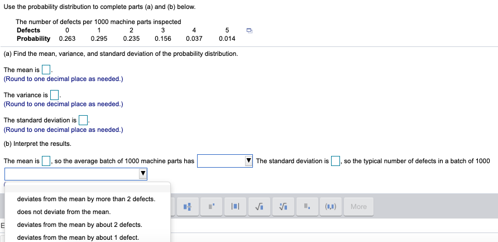
Task: Choose 'does not deviate from the mean.'
Action: coord(64,212)
